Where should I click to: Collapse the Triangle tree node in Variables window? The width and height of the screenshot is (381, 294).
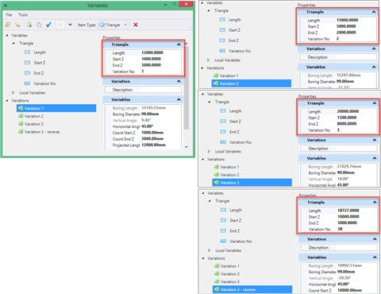click(13, 43)
